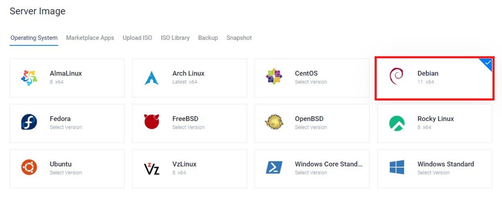
Task: Open Windows Core Standard version selector
Action: [311, 173]
